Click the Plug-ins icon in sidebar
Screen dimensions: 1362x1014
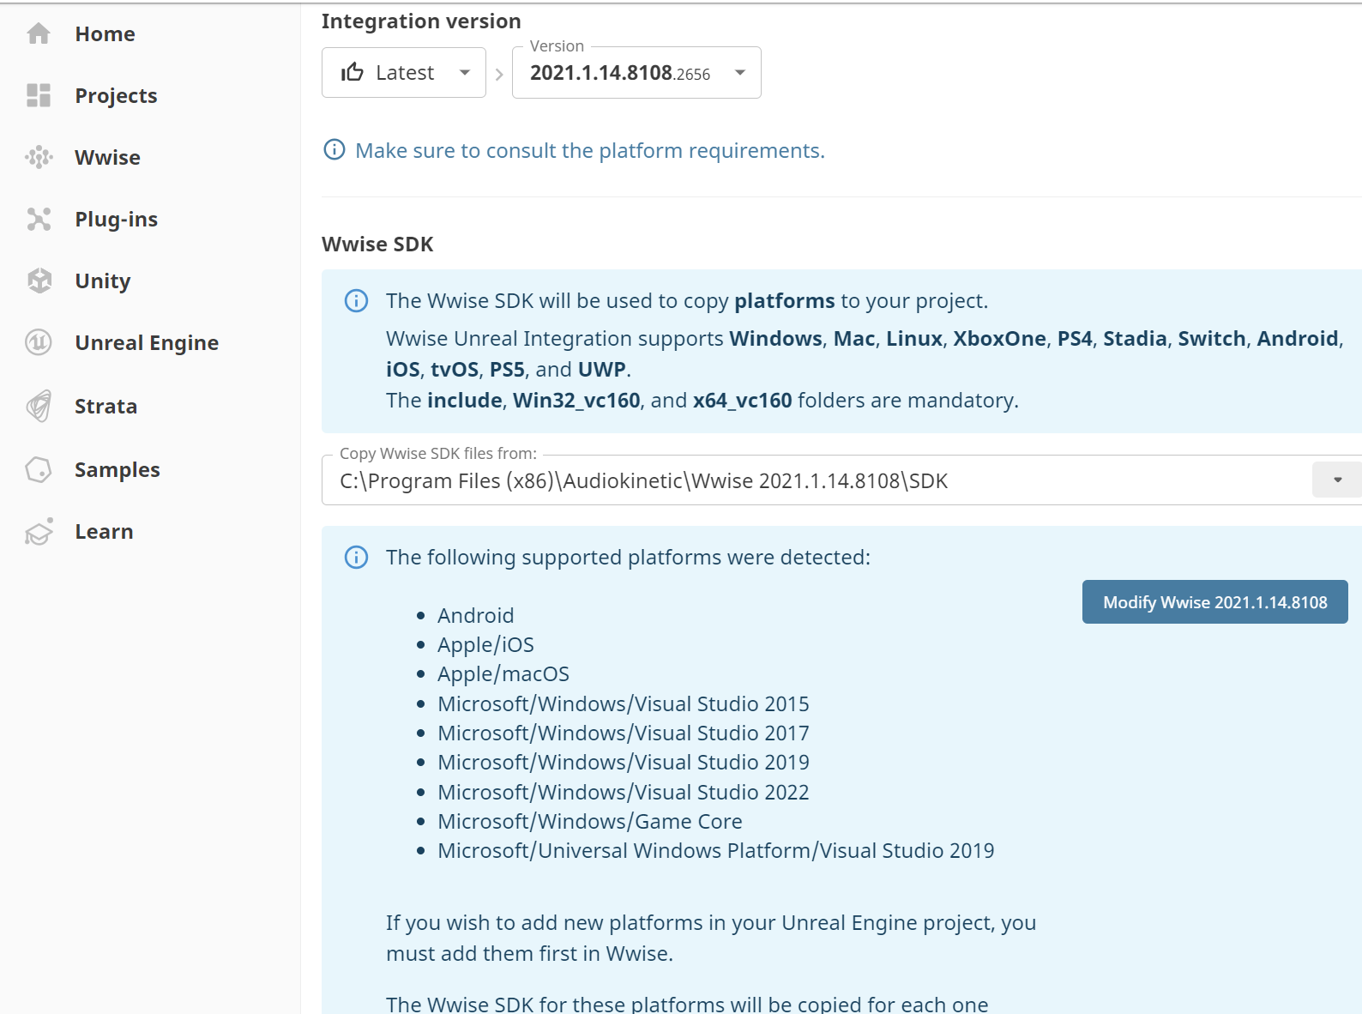tap(39, 219)
